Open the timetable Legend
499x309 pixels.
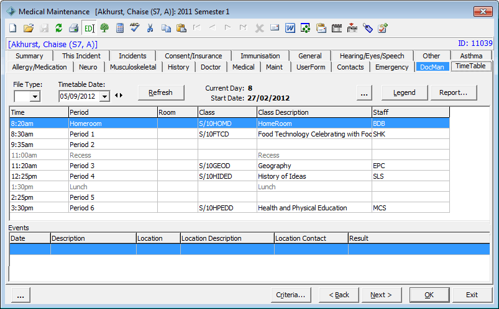point(404,92)
